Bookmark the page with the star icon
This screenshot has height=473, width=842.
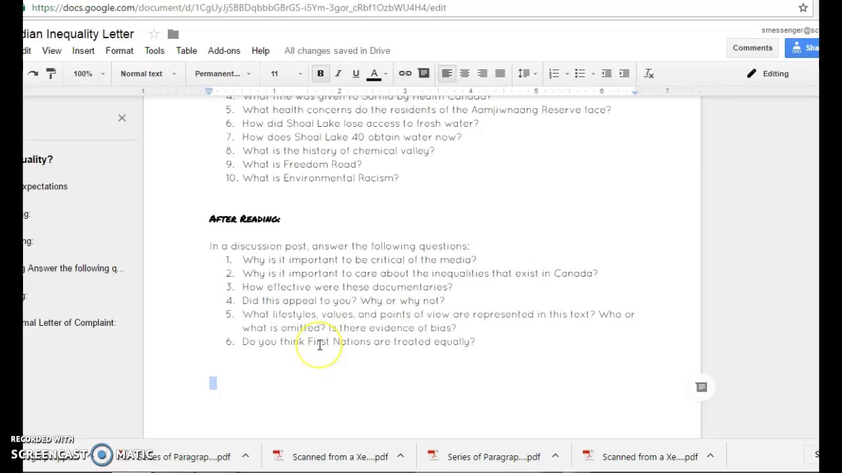tap(803, 8)
